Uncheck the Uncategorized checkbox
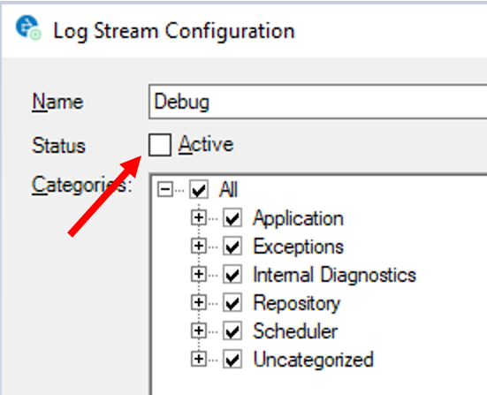The height and width of the screenshot is (395, 487). click(x=232, y=360)
